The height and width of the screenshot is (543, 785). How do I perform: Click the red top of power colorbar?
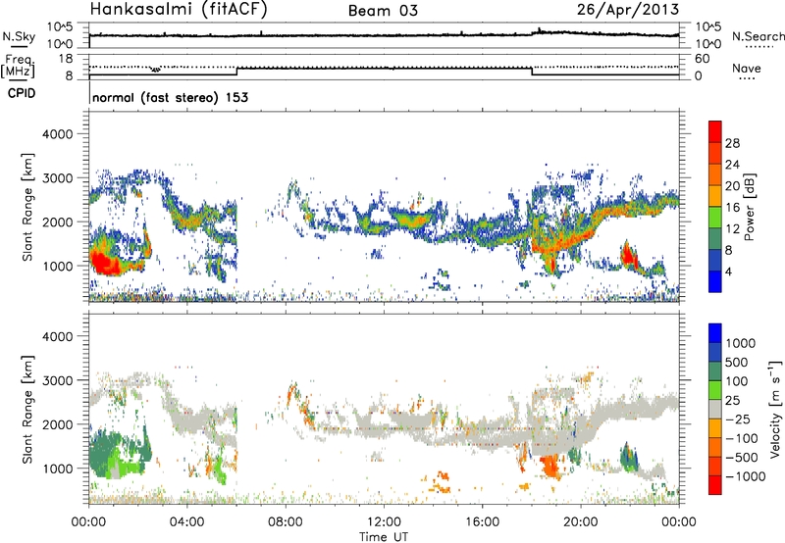point(715,131)
